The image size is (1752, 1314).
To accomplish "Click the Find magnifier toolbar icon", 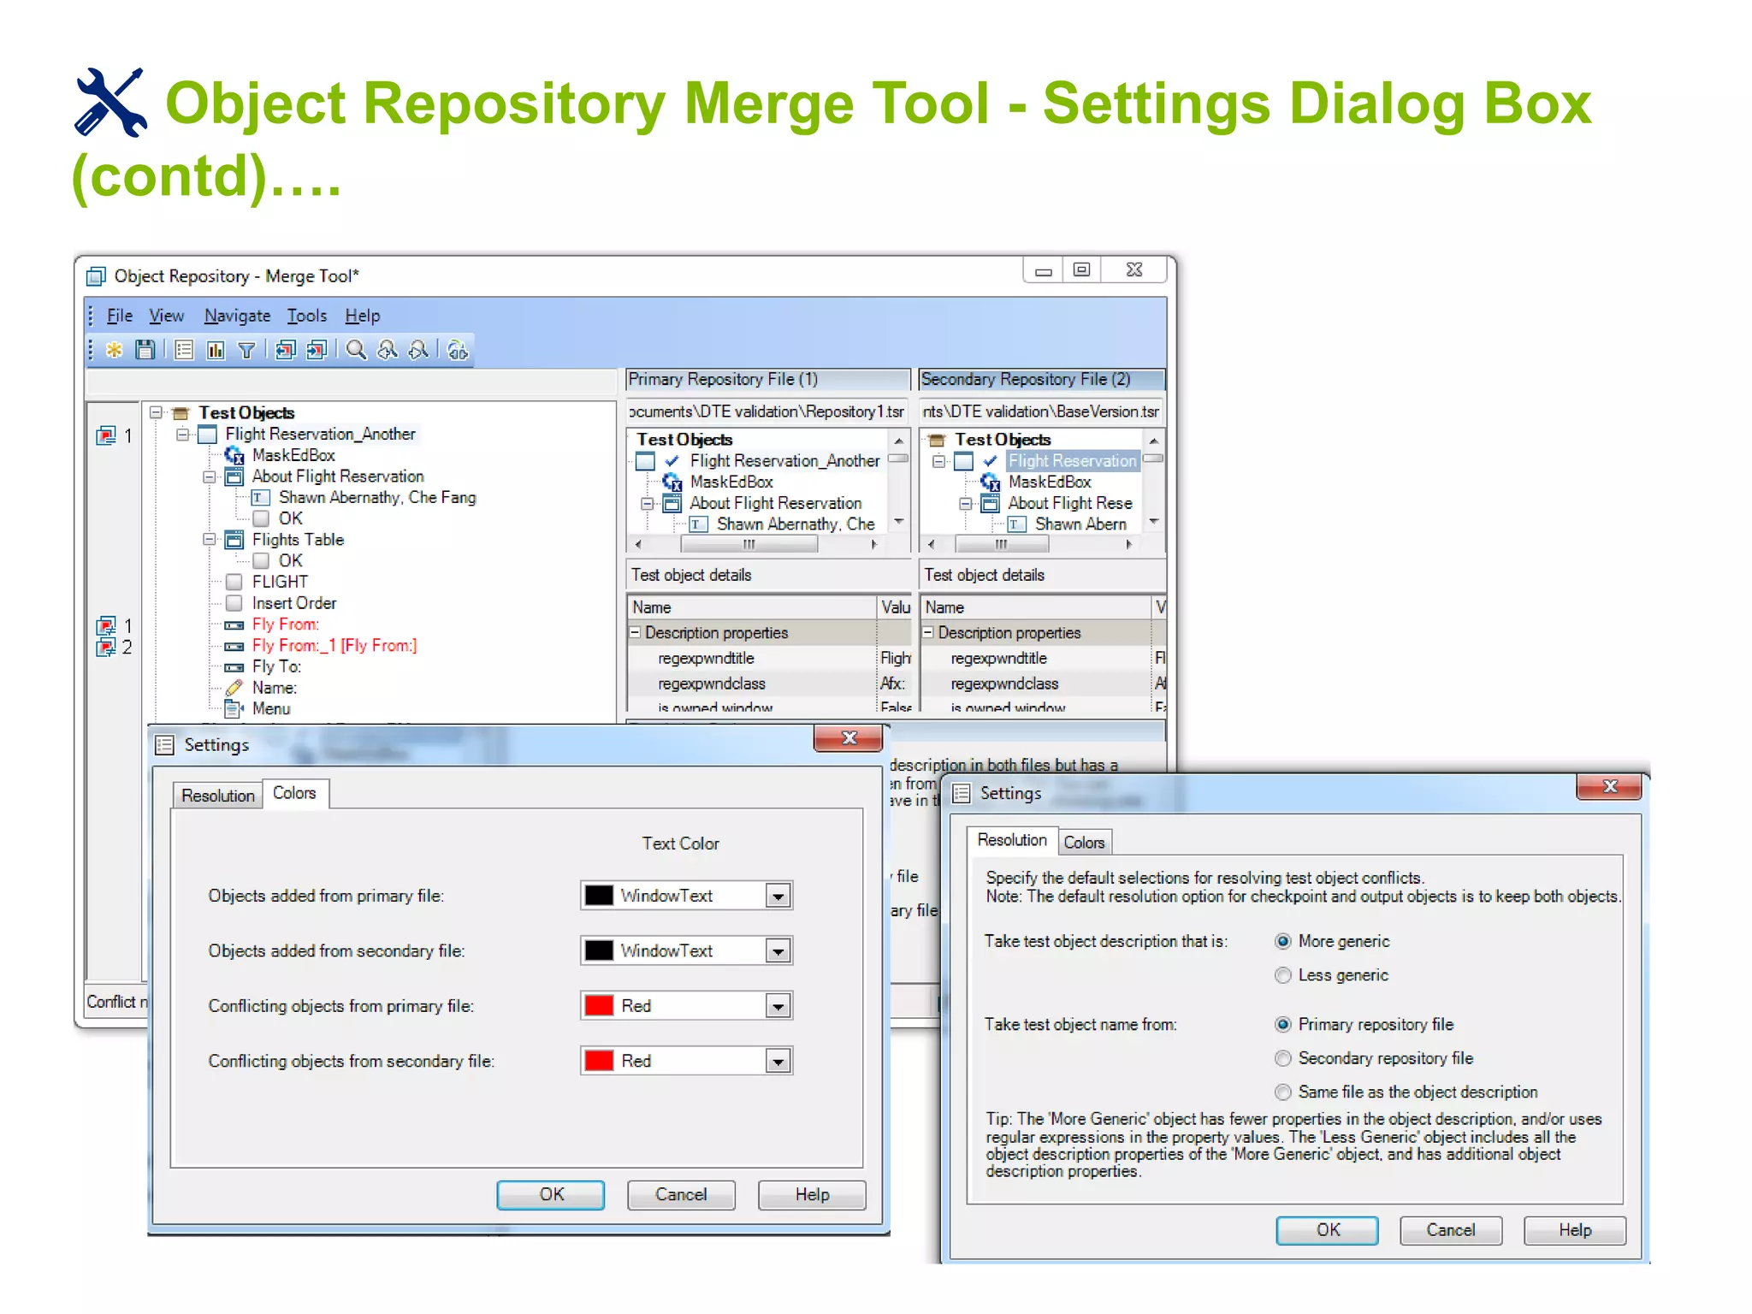I will click(356, 350).
